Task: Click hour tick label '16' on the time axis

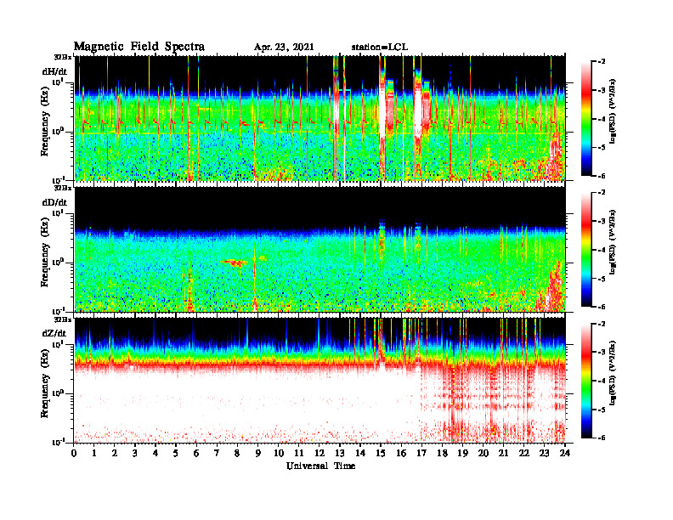Action: (x=401, y=453)
